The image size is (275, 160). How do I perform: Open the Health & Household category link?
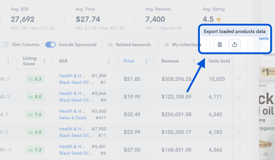[x=72, y=76]
